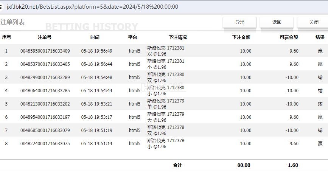The width and height of the screenshot is (328, 174).
Task: Click the 下注金额 column header
Action: click(241, 37)
